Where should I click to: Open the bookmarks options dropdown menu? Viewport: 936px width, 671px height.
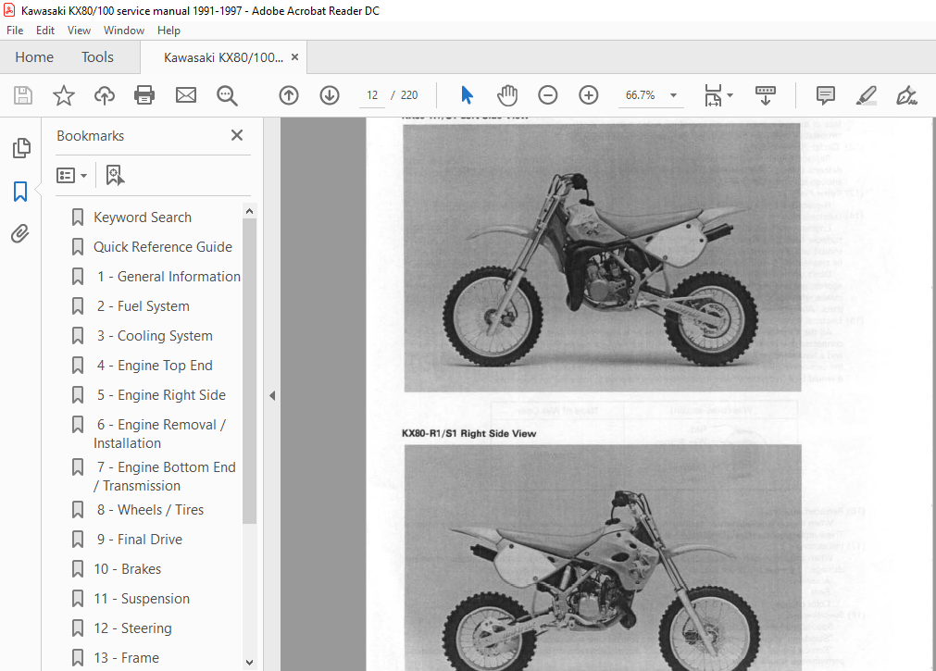[x=71, y=176]
